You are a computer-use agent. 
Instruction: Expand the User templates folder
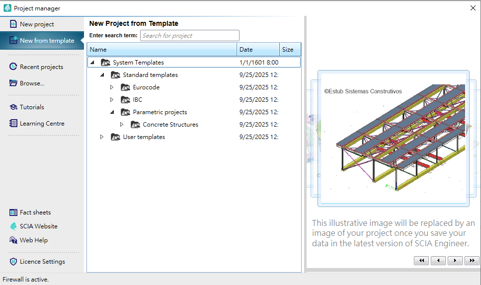point(102,137)
